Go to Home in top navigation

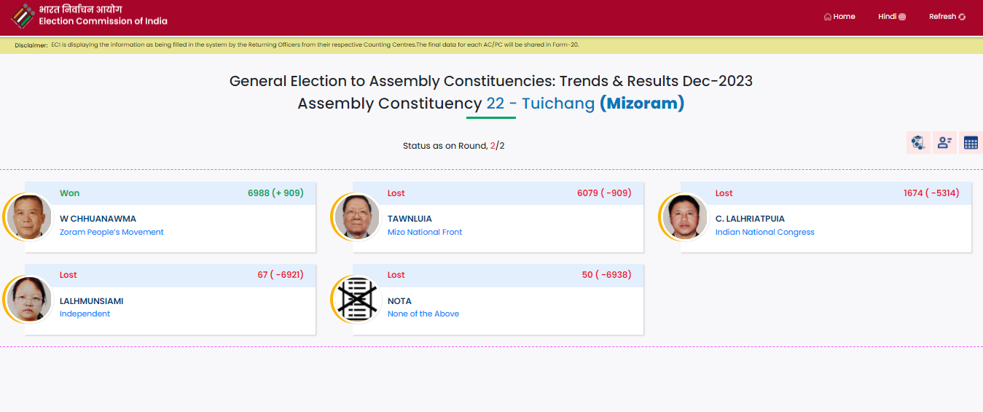(x=844, y=16)
